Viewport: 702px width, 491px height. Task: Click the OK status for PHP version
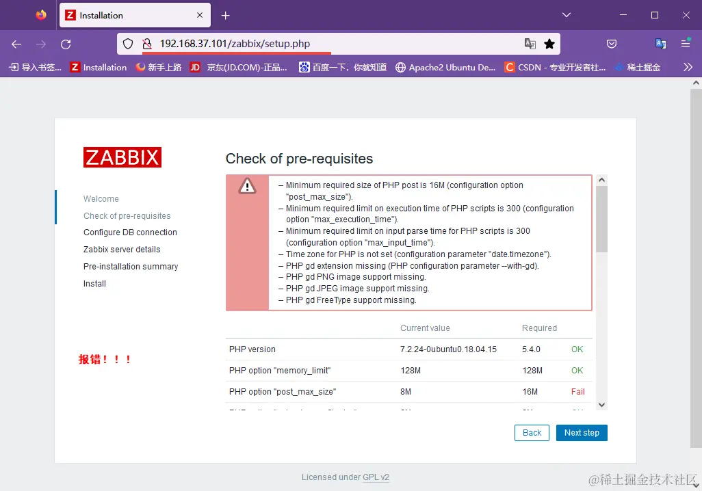click(x=577, y=349)
